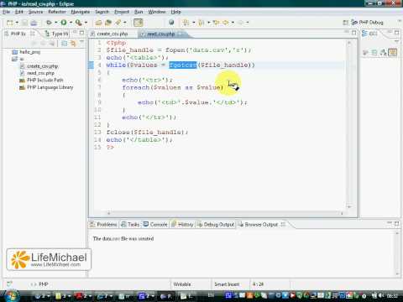Viewport: 403px width, 302px height.
Task: Click the pressed toolbar button left of the globe icon
Action: coord(139,23)
